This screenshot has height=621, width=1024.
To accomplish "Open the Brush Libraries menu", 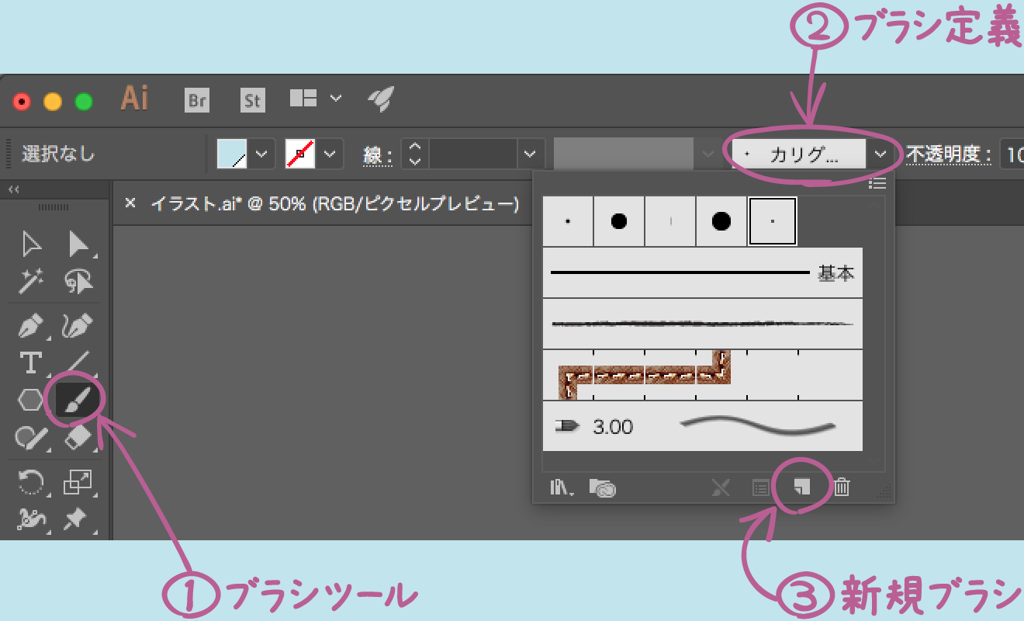I will tap(562, 487).
